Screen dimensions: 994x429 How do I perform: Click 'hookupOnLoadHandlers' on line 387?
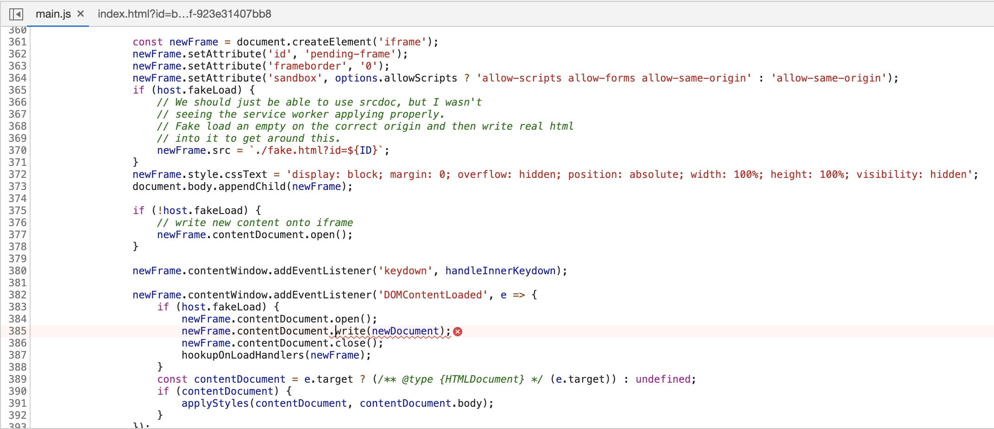tap(243, 355)
